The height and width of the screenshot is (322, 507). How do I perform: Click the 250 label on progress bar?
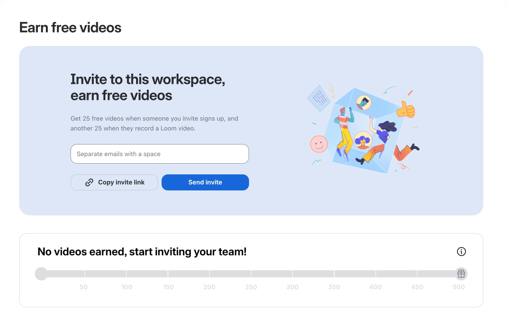click(x=251, y=287)
